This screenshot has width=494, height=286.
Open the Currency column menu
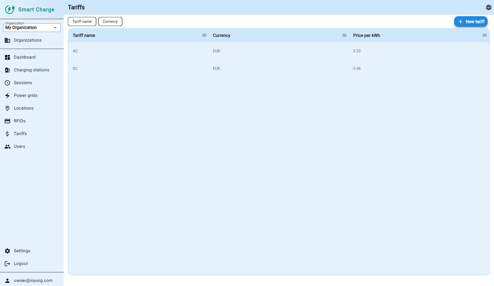pos(344,35)
